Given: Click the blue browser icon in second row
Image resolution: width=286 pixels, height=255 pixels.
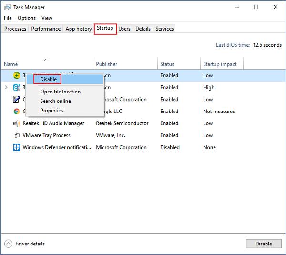Looking at the screenshot, I should tap(17, 87).
